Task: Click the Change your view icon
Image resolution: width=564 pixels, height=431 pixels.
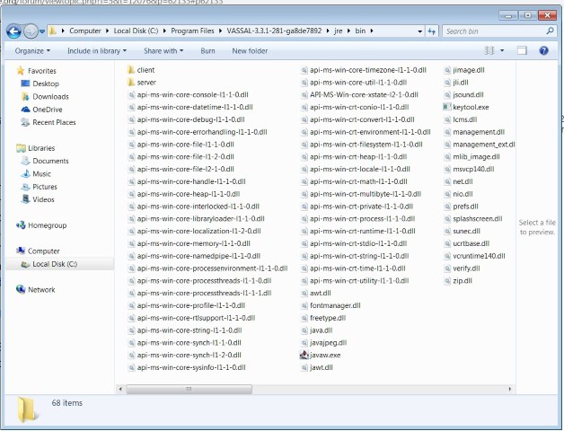Action: pos(489,50)
